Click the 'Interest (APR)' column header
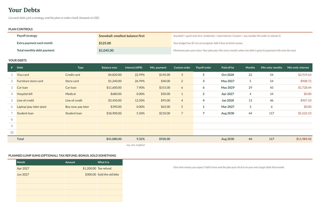The height and width of the screenshot is (209, 320). coord(134,68)
